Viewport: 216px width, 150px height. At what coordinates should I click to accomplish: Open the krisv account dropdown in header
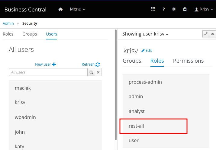204,9
